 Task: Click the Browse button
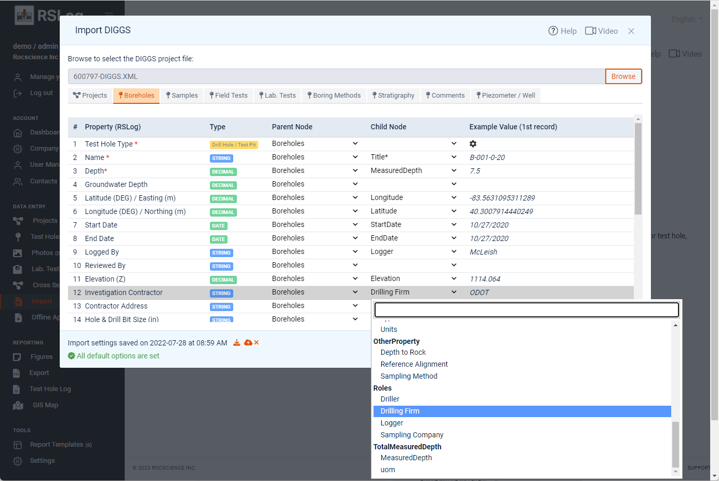coord(623,76)
